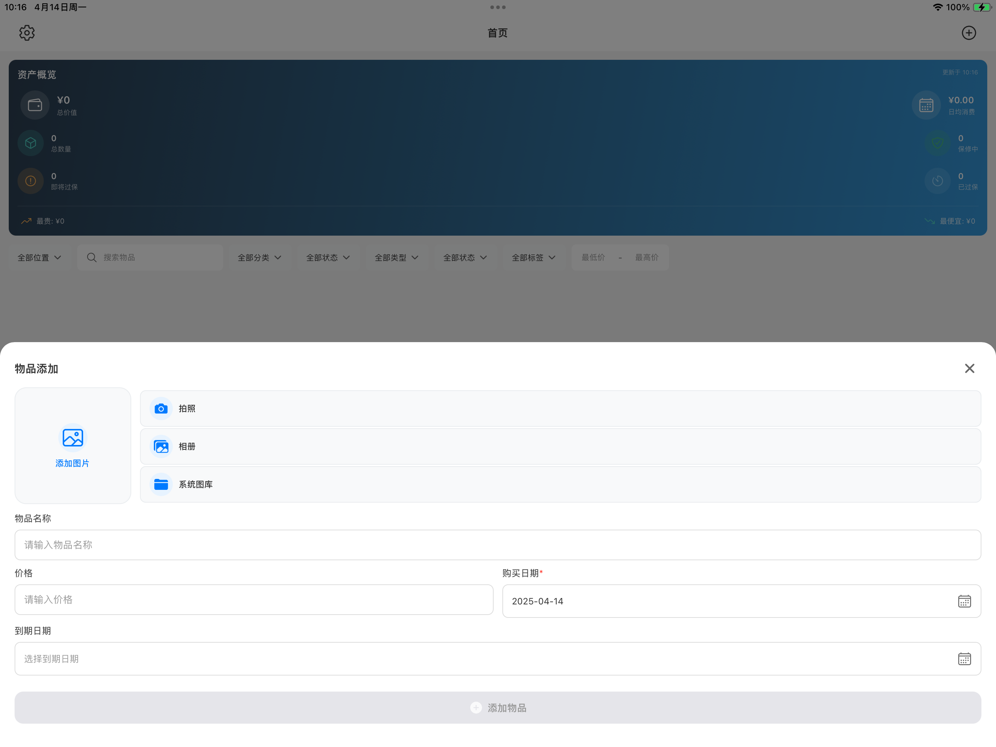Viewport: 996px width, 747px height.
Task: Click the 添加物品 submit button
Action: (498, 708)
